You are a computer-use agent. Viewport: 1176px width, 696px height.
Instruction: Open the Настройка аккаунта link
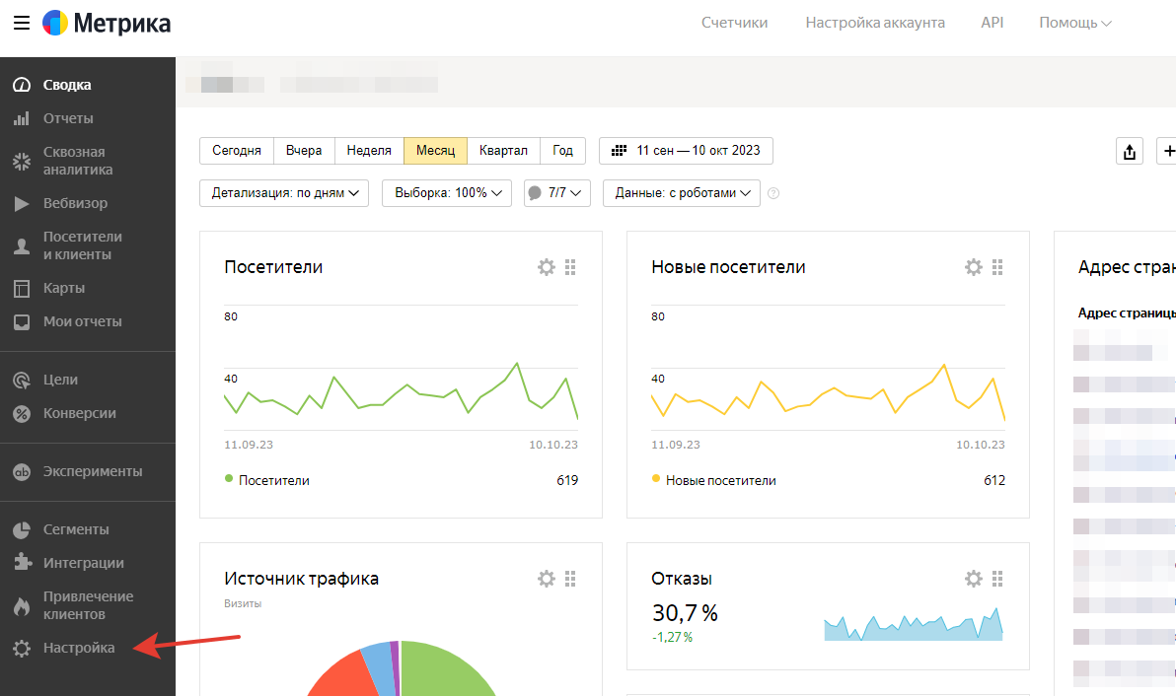(x=875, y=24)
